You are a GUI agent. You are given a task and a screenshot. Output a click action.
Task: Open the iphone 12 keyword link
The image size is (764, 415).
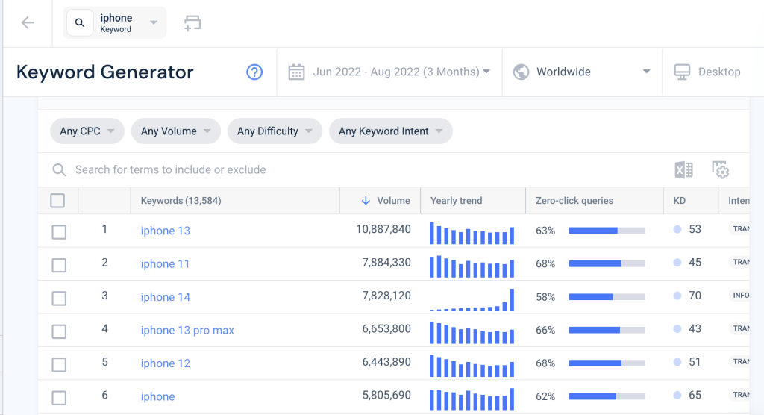pyautogui.click(x=165, y=363)
